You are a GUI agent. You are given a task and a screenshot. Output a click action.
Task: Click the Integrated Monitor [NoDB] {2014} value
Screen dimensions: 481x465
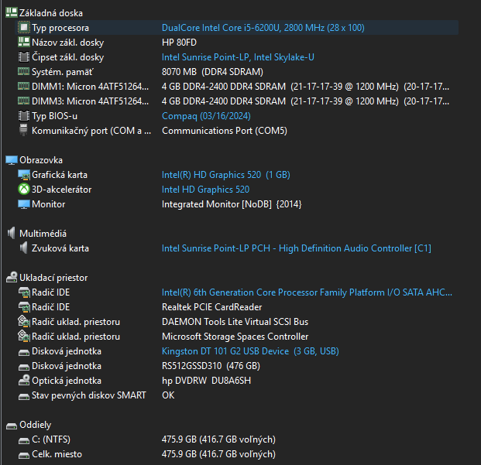pyautogui.click(x=232, y=204)
